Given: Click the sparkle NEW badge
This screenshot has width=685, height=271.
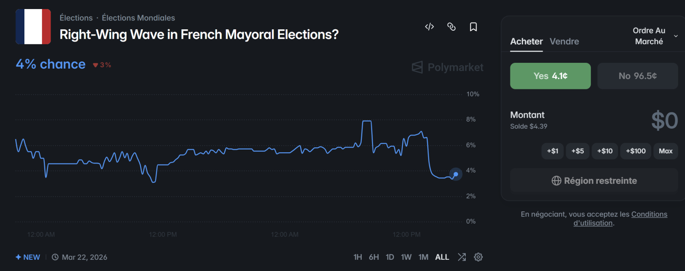Looking at the screenshot, I should tap(28, 257).
